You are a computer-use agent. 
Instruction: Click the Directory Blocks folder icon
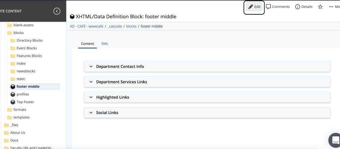(13, 40)
